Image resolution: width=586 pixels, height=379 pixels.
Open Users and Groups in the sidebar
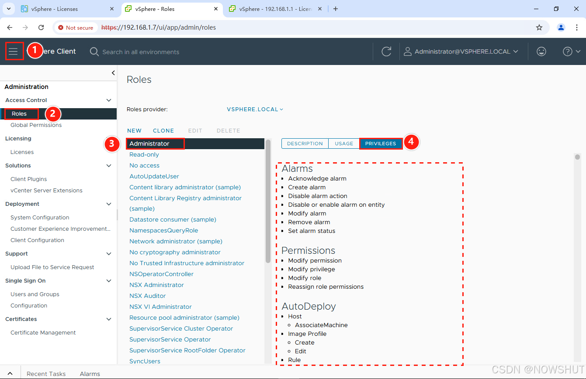tap(35, 294)
